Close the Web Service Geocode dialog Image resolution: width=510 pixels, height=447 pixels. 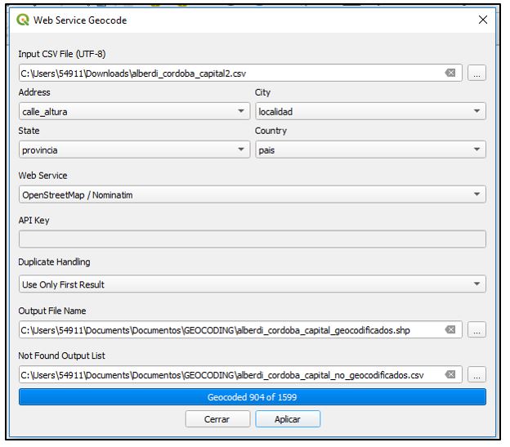coord(483,20)
